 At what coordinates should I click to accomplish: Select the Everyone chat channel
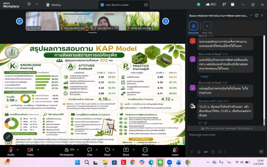[x=193, y=28]
